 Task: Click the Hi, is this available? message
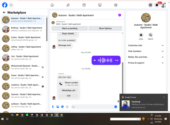67,40
